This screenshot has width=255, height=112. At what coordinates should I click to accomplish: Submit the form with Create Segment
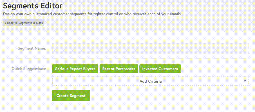coord(71,95)
